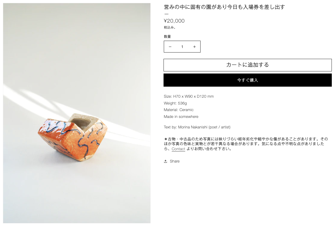Open the Contact link in the note
Image resolution: width=336 pixels, height=225 pixels.
point(178,149)
